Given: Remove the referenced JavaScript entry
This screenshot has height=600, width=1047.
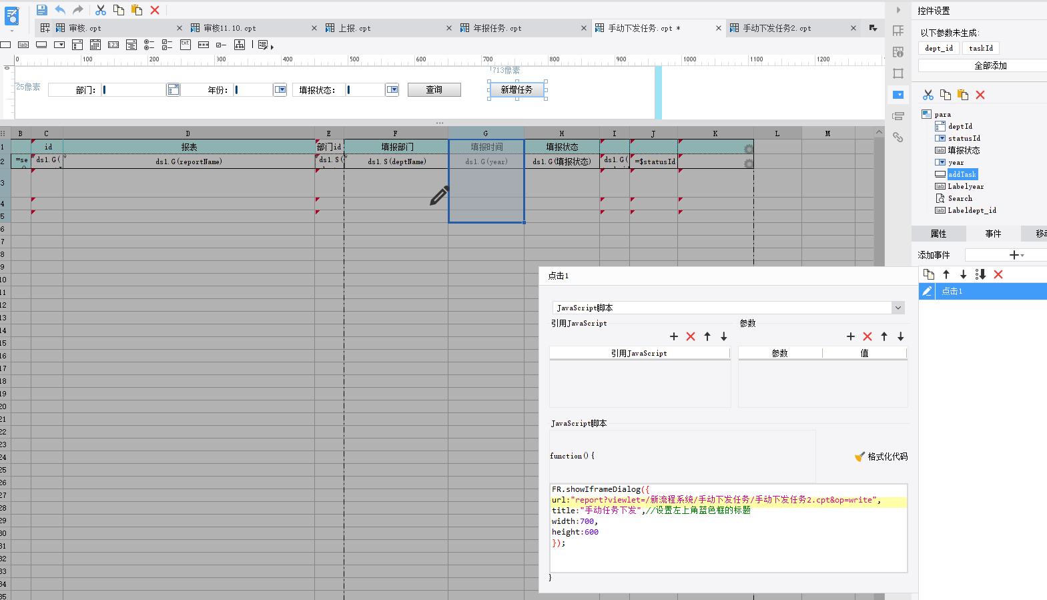Looking at the screenshot, I should 691,336.
